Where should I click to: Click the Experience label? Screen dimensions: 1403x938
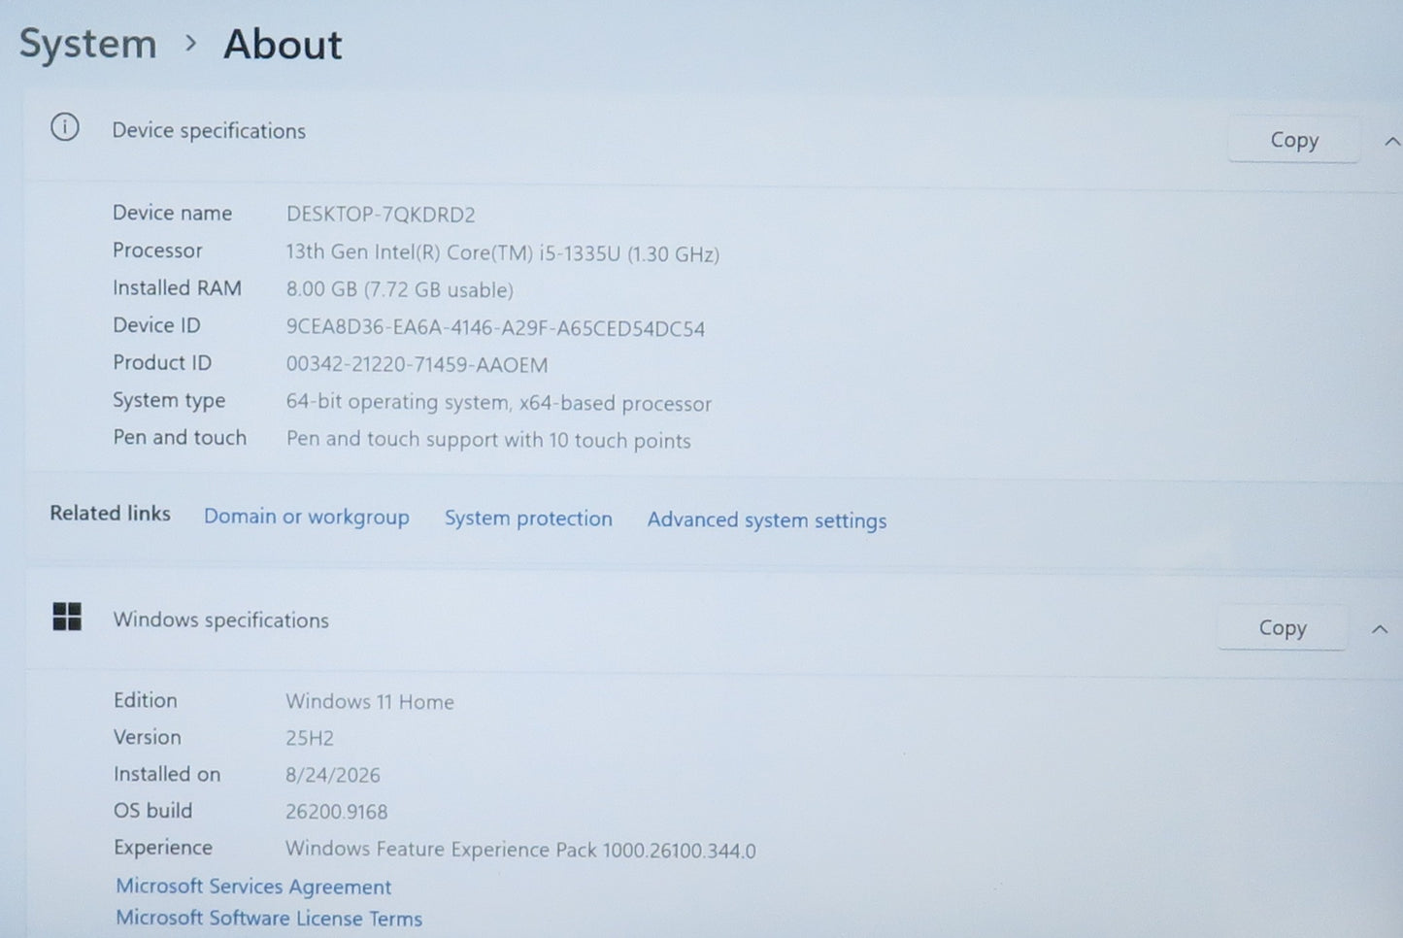163,848
